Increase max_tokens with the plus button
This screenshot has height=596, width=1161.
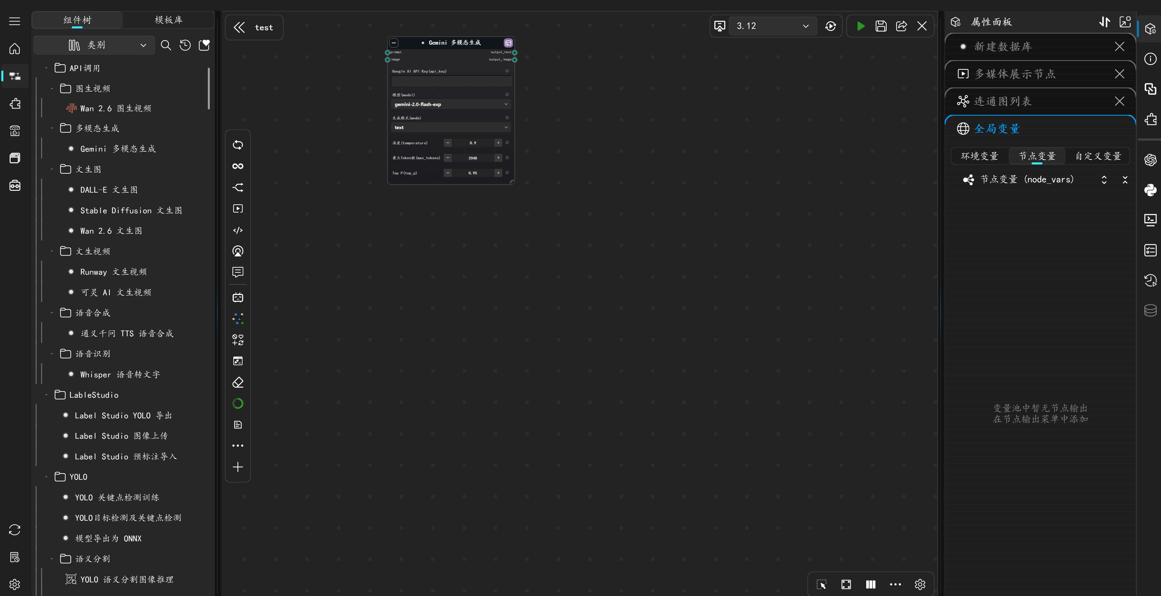(x=499, y=158)
